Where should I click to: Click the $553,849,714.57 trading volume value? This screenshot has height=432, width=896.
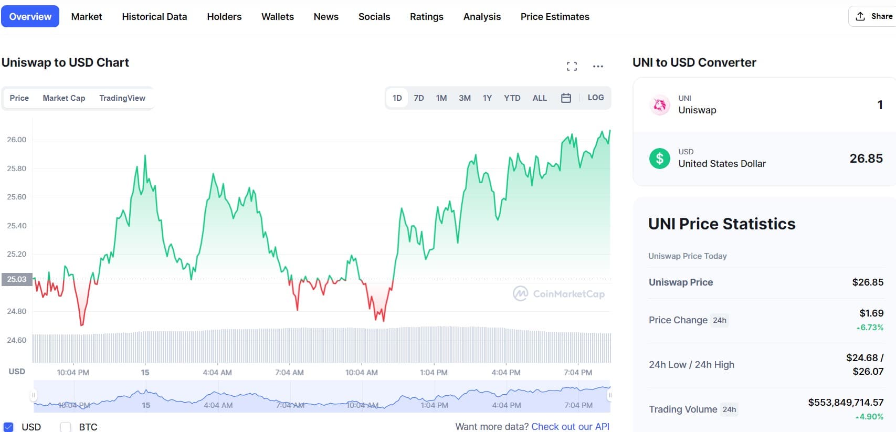coord(846,403)
